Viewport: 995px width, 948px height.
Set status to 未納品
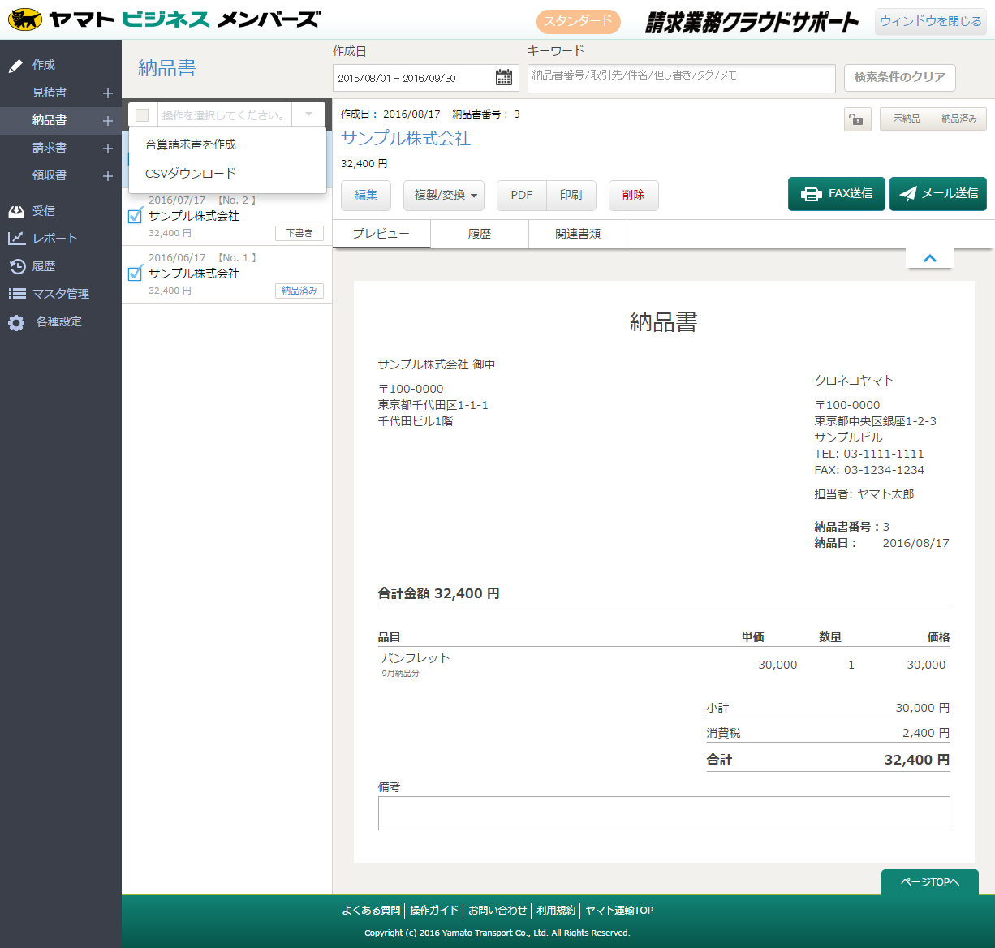[x=907, y=119]
